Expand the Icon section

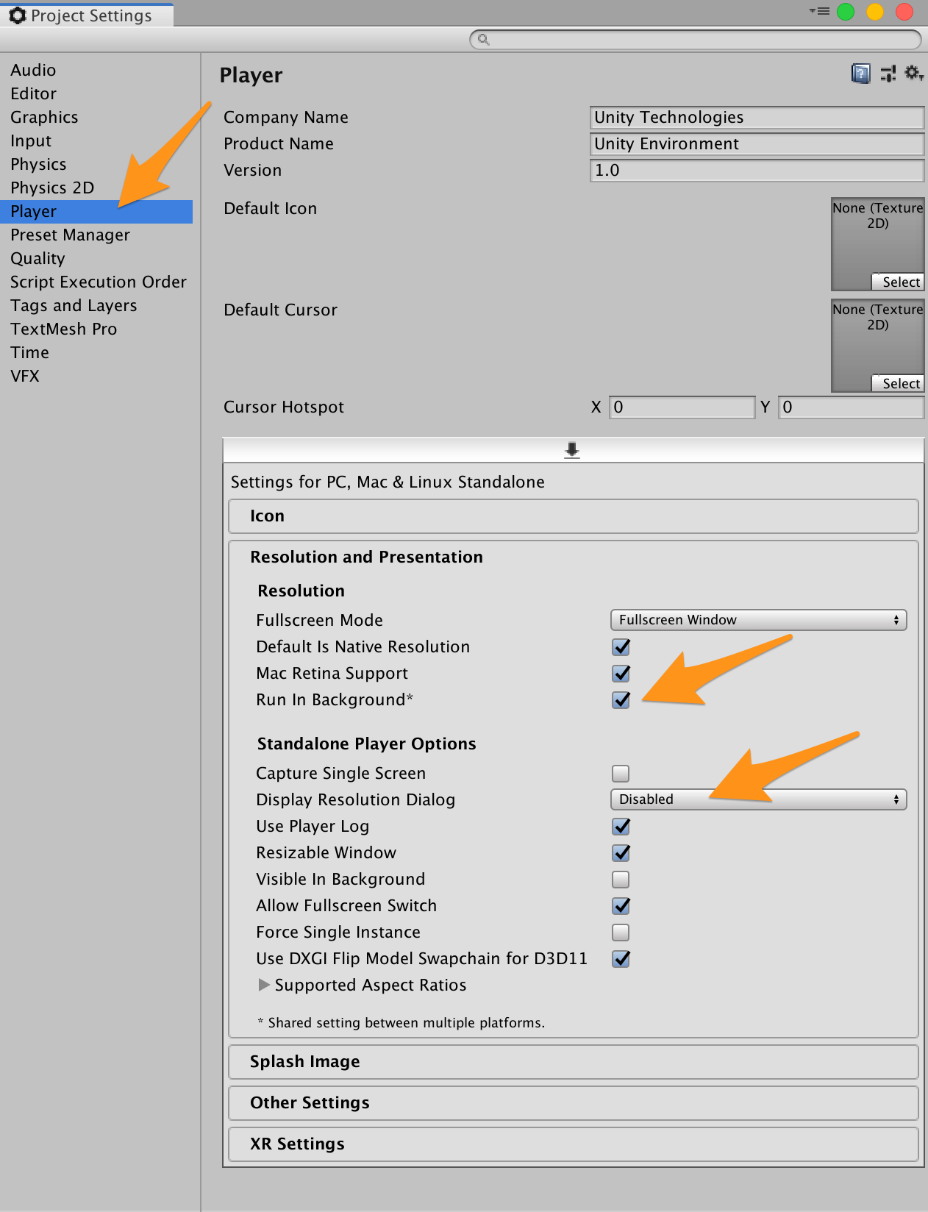tap(574, 516)
